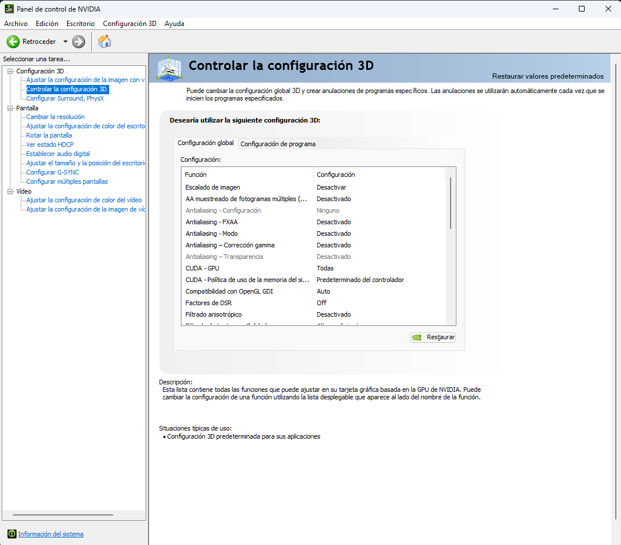The width and height of the screenshot is (621, 545).
Task: Click the gray forward arrow icon
Action: point(79,42)
